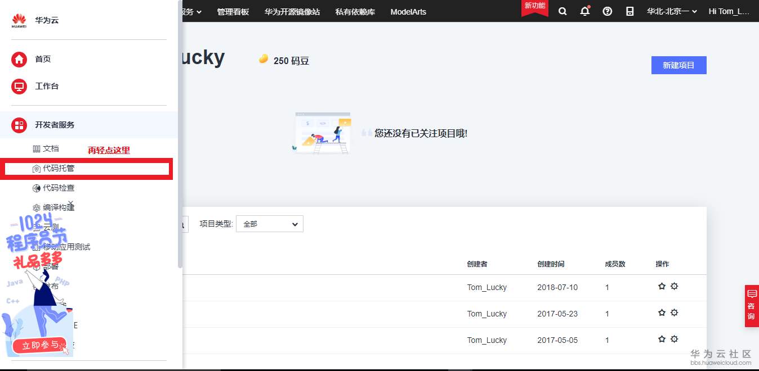Open the search magnifier icon
This screenshot has width=759, height=371.
click(x=562, y=11)
